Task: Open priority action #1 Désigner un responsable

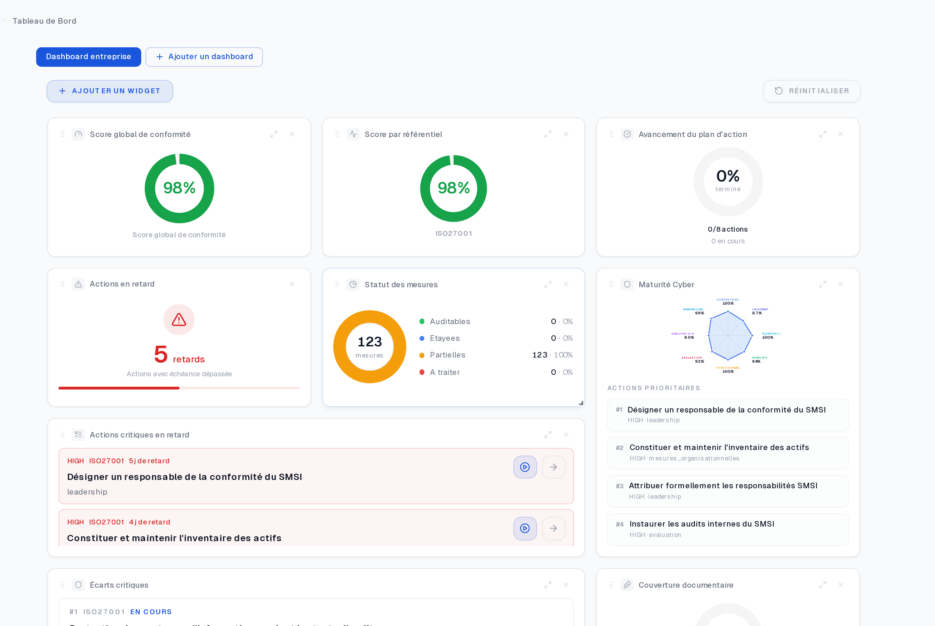Action: coord(728,415)
